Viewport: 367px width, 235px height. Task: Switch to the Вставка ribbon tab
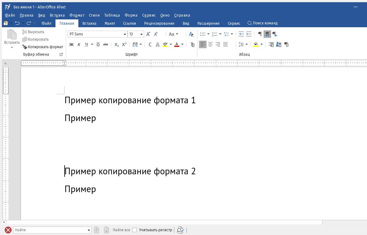click(89, 23)
